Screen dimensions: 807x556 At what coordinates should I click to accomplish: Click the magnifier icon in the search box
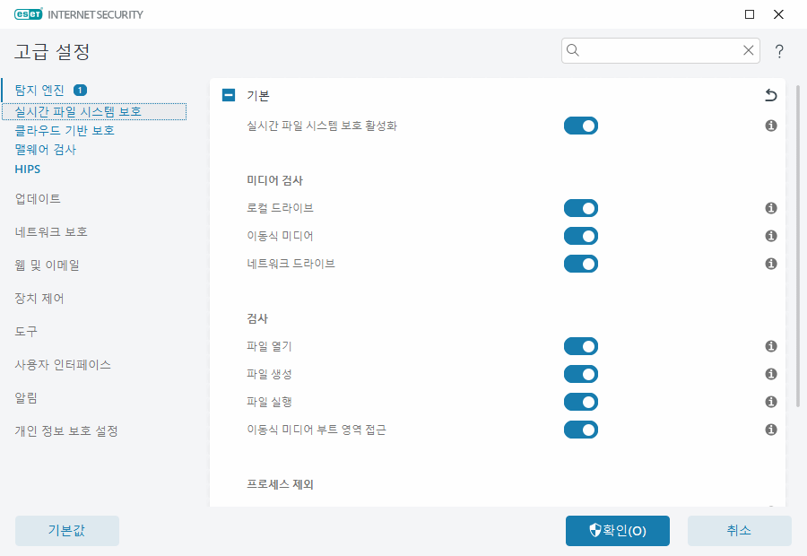573,50
